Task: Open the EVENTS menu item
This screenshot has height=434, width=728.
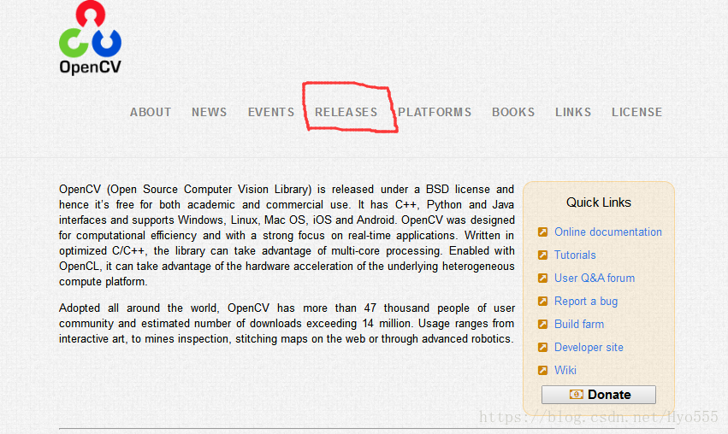Action: pos(271,112)
